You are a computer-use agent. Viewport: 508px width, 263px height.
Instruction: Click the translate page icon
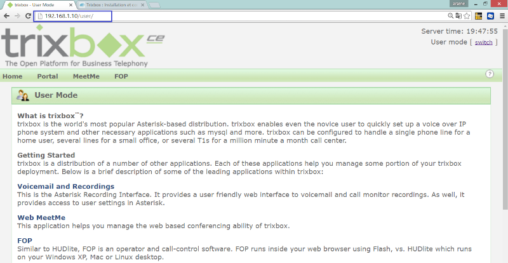(458, 16)
